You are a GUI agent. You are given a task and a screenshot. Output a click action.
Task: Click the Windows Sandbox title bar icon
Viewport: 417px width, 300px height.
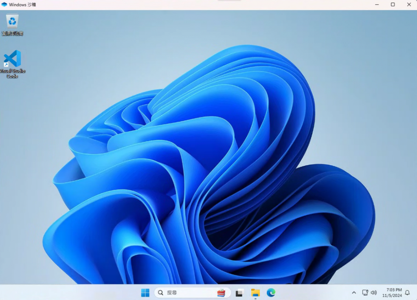click(4, 4)
